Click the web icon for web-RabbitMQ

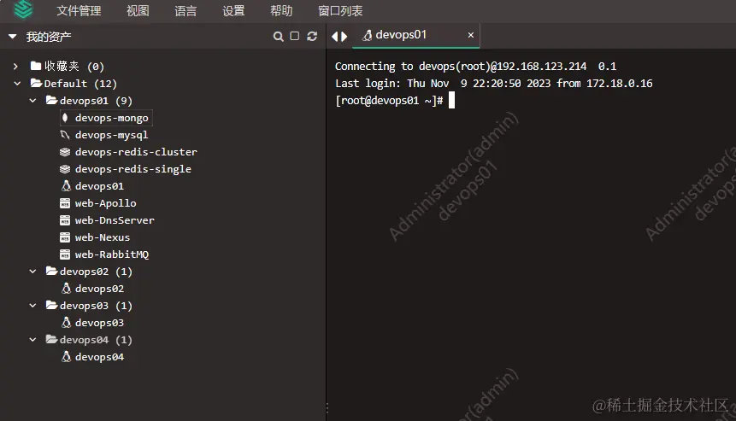point(65,254)
